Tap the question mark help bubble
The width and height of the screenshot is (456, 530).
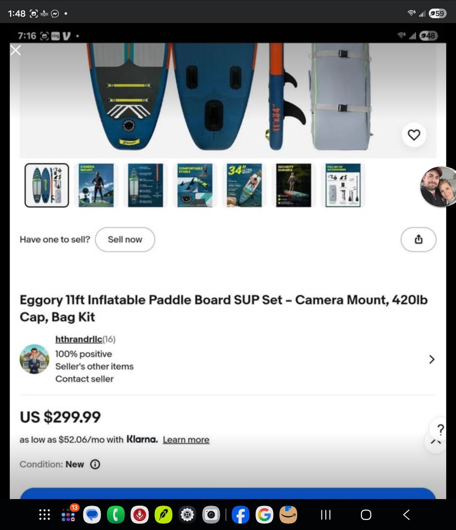pyautogui.click(x=440, y=429)
